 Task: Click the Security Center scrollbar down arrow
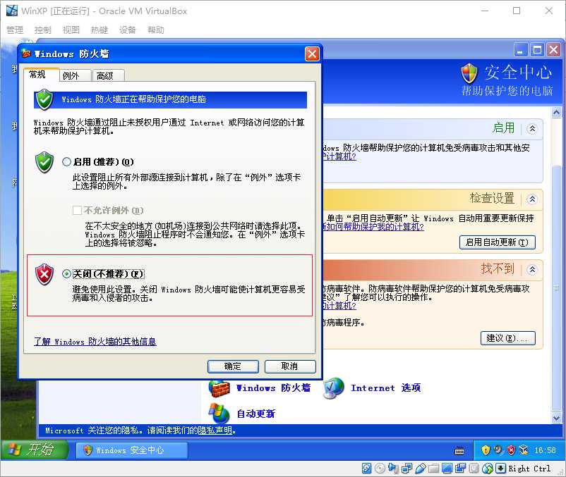[556, 418]
